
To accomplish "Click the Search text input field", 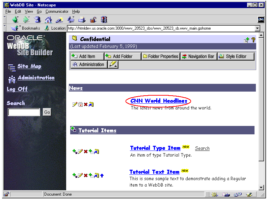I will (x=24, y=112).
